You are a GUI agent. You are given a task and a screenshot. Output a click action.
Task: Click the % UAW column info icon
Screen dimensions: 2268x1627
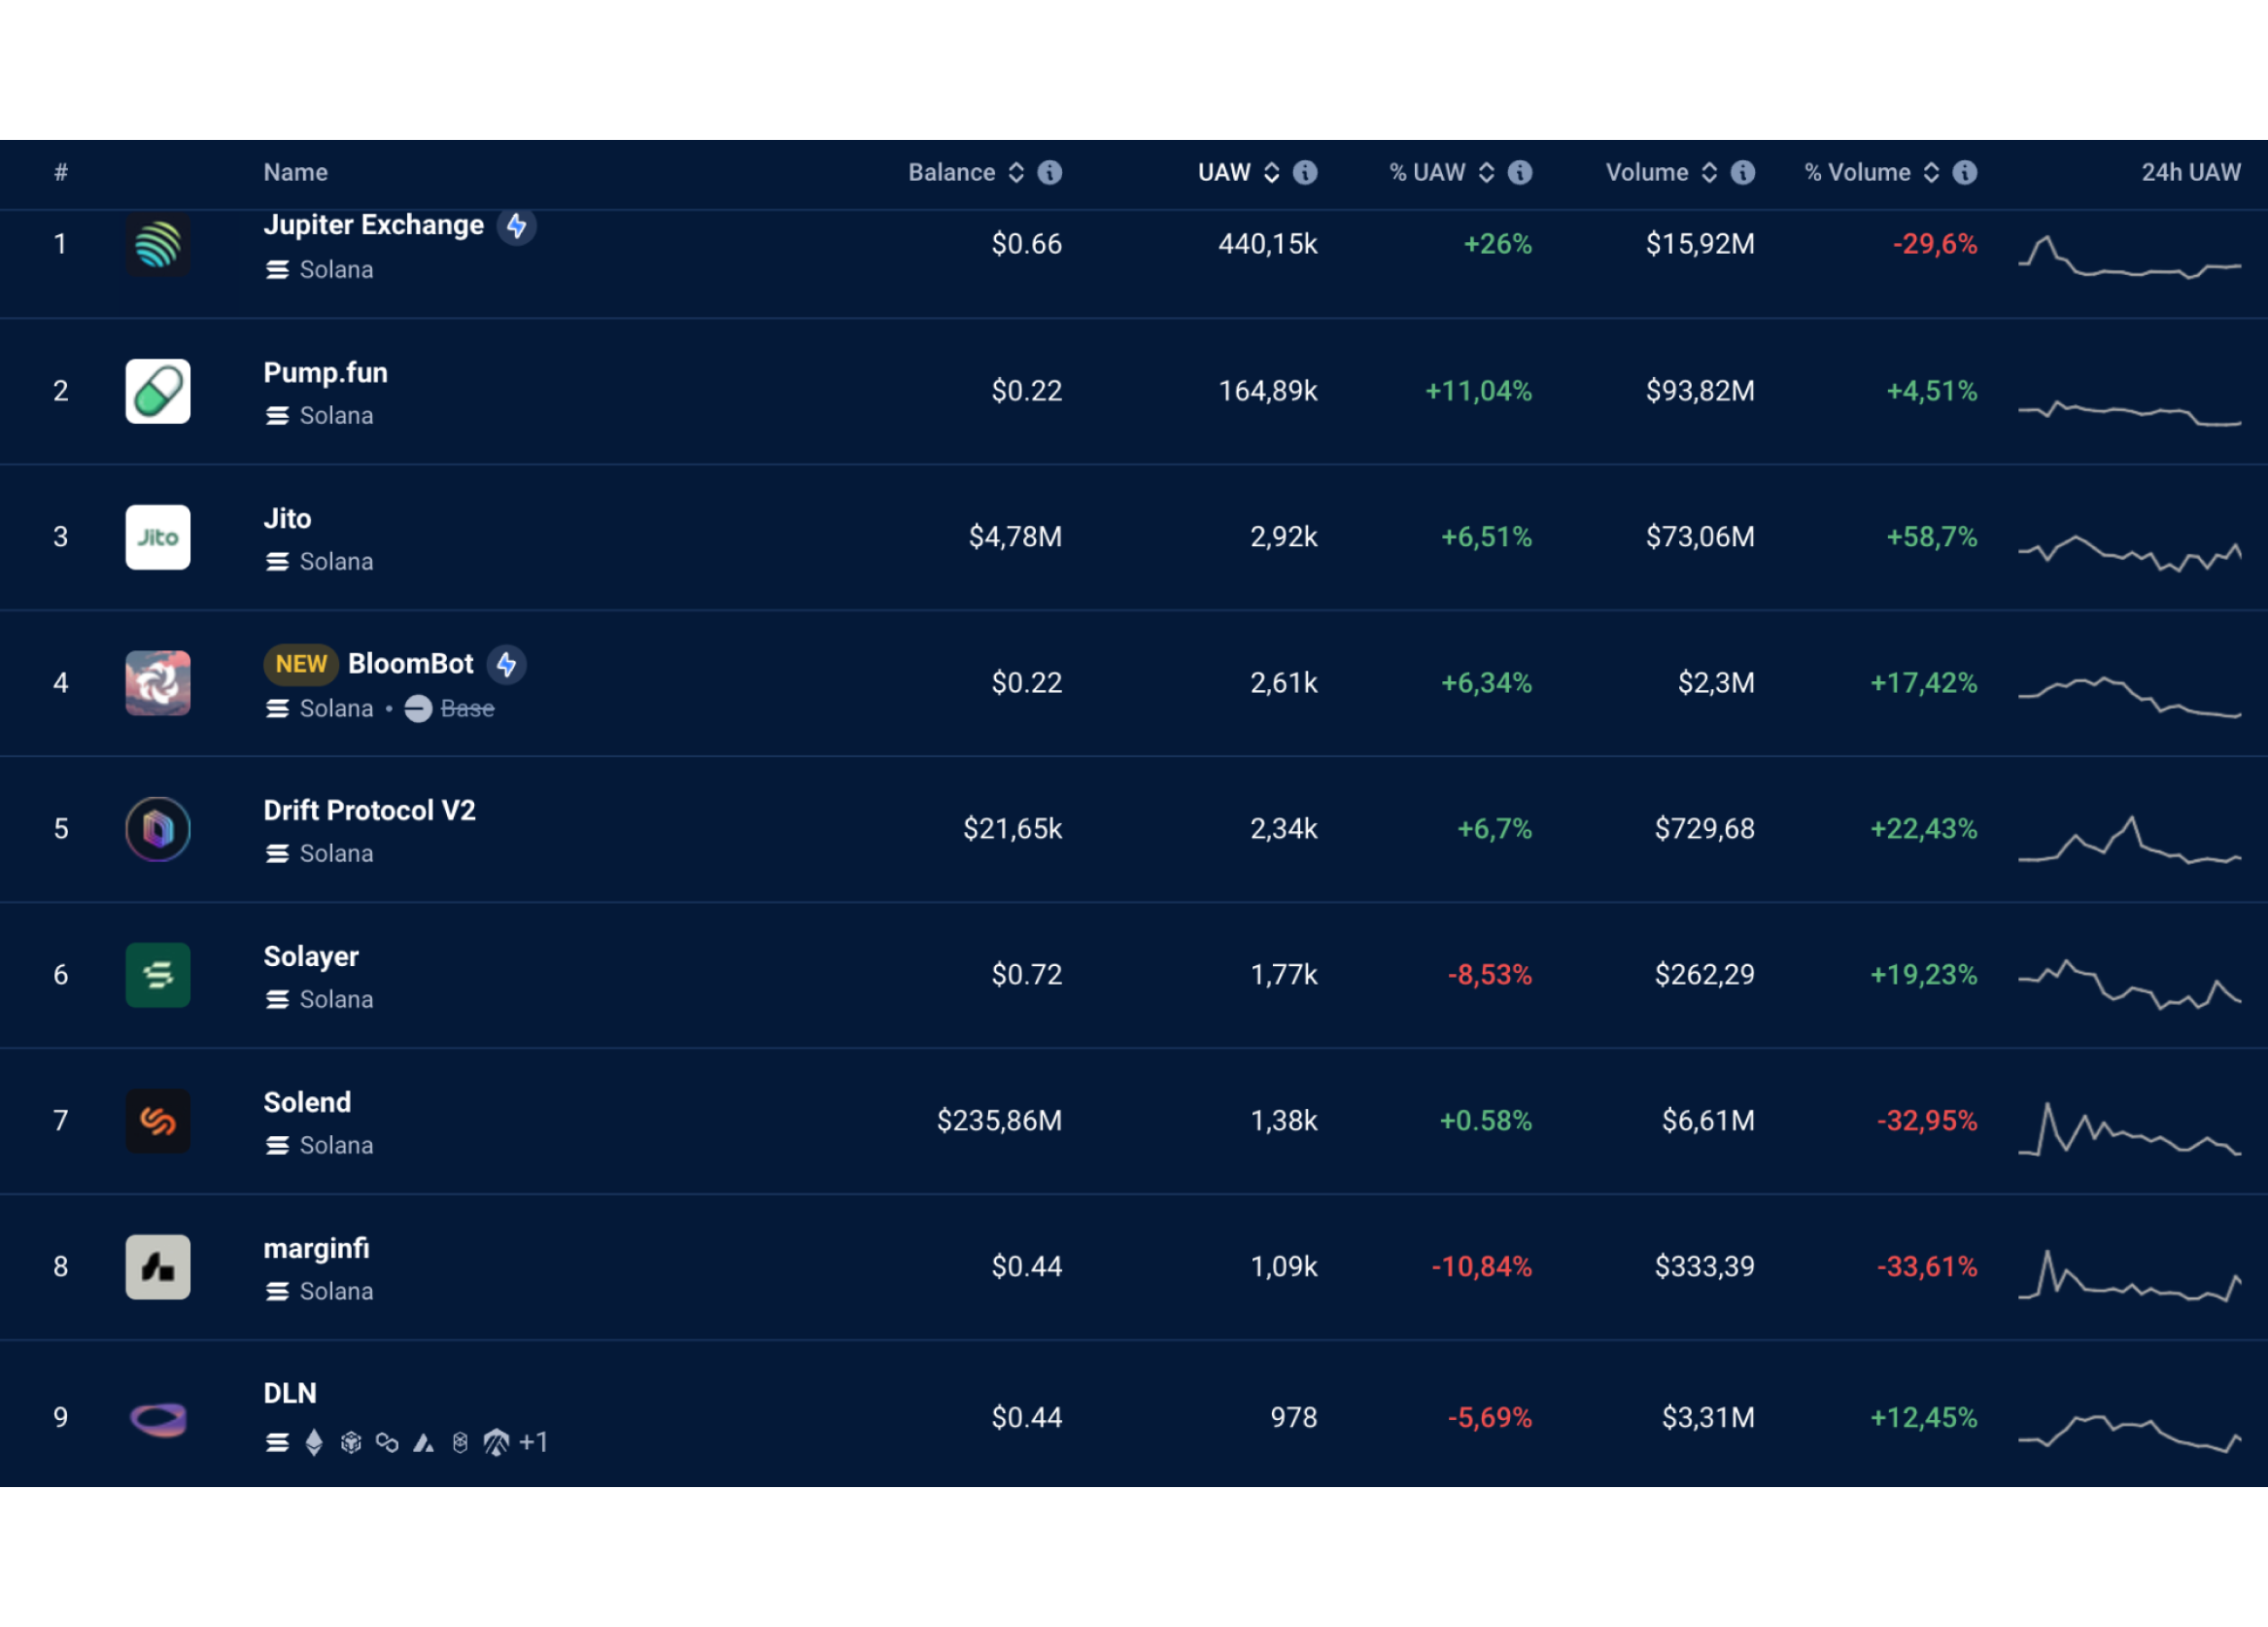pos(1520,172)
